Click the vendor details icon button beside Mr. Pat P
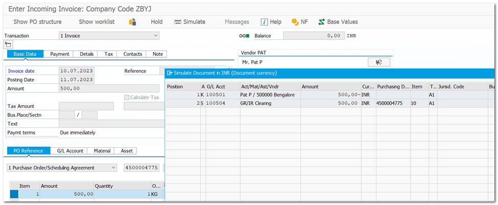 (x=379, y=62)
